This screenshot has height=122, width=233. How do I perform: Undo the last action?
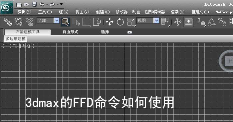pyautogui.click(x=42, y=5)
